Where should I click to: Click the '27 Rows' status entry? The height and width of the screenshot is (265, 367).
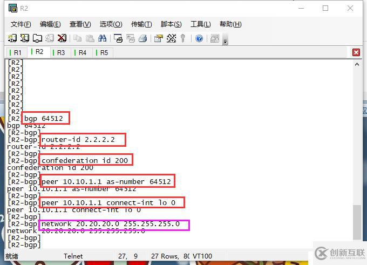pyautogui.click(x=165, y=256)
